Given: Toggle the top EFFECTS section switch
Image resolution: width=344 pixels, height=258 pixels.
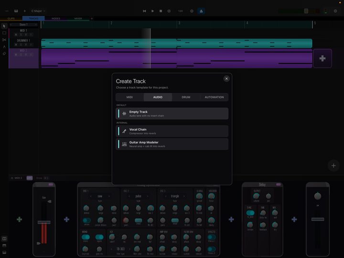Looking at the screenshot, I should pyautogui.click(x=212, y=237).
